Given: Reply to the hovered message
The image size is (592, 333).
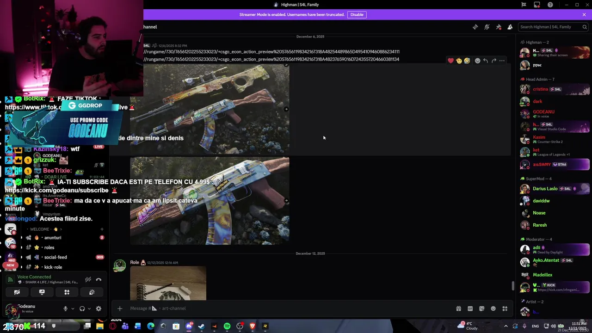Looking at the screenshot, I should tap(485, 61).
